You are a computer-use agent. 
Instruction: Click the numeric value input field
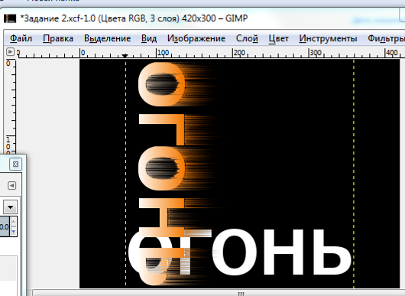coord(5,226)
